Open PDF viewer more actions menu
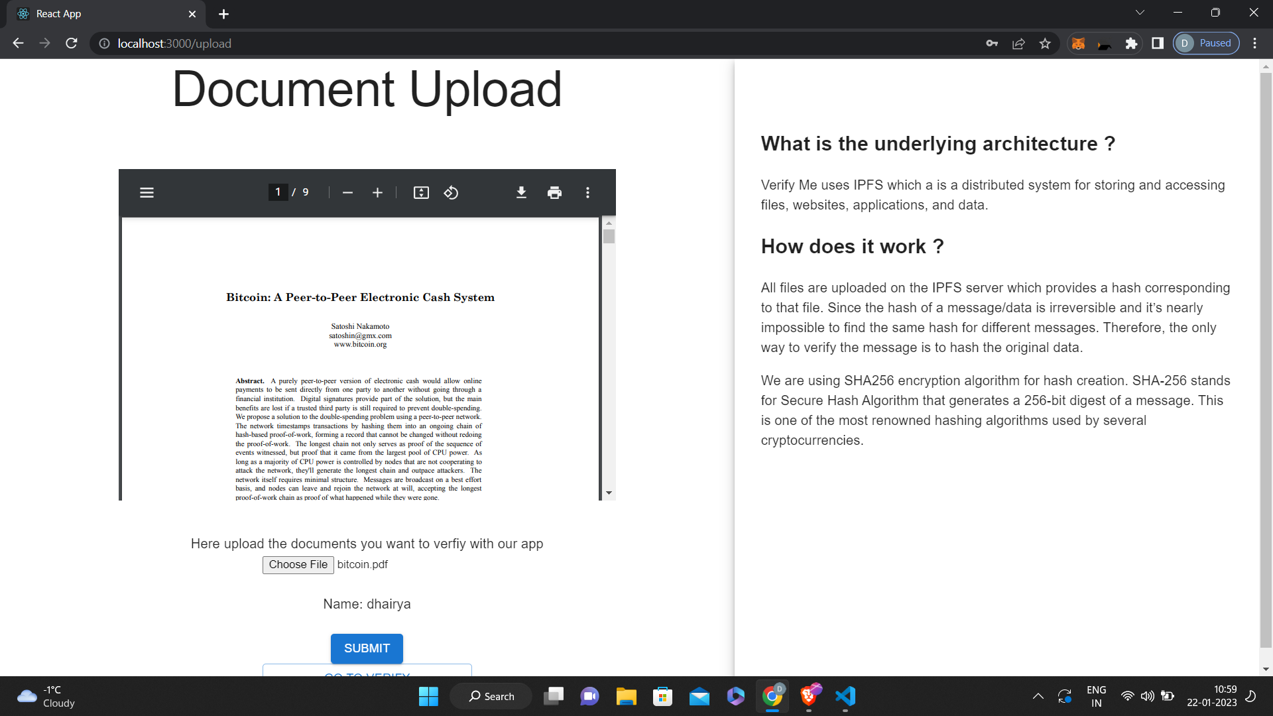This screenshot has height=716, width=1273. click(x=587, y=193)
